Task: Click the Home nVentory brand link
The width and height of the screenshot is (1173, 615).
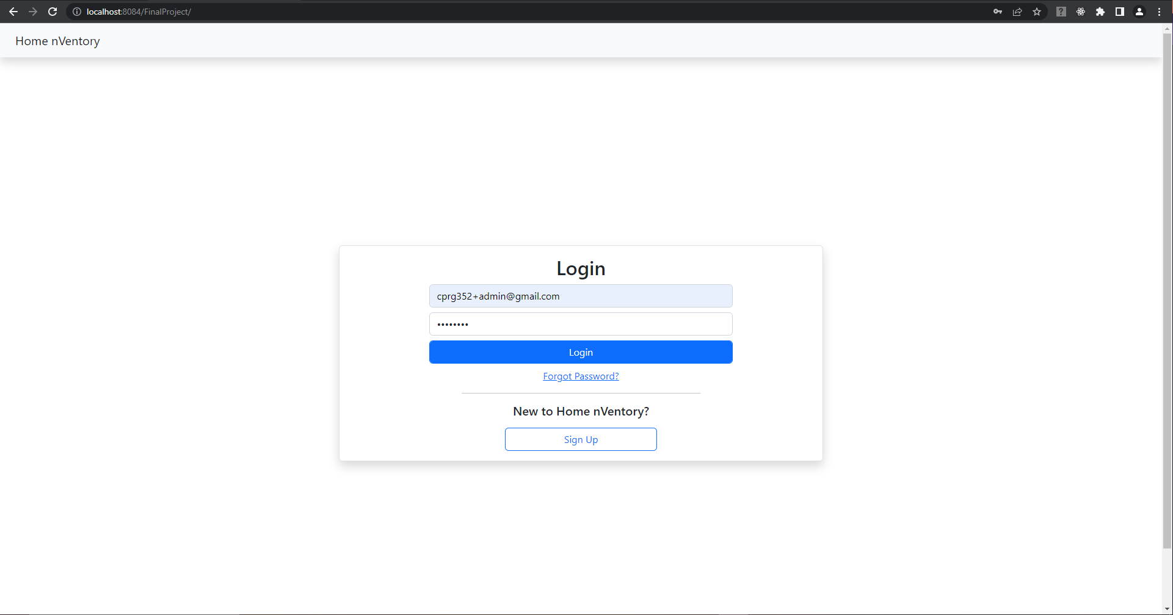Action: (x=57, y=41)
